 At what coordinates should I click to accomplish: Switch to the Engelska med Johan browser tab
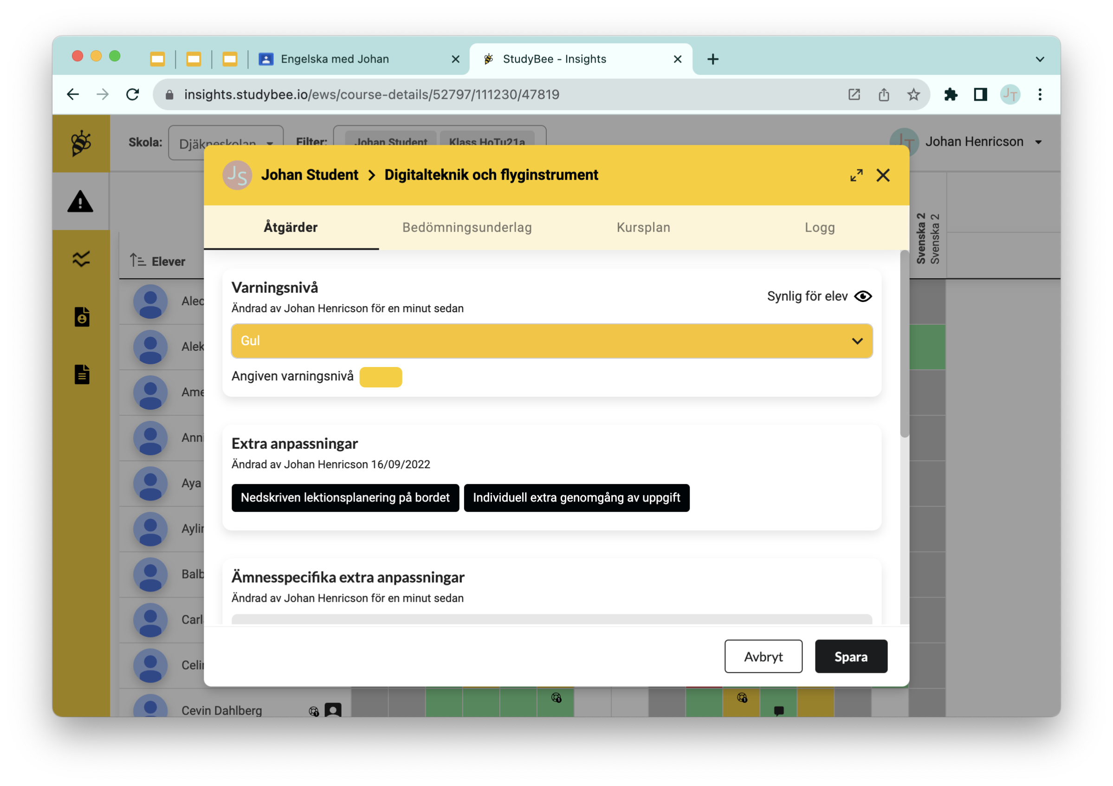335,58
